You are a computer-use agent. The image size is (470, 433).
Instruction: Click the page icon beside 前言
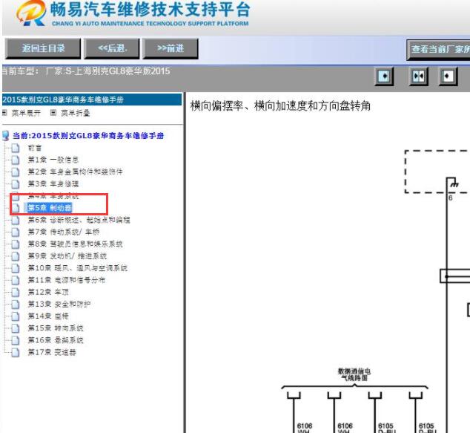click(16, 148)
